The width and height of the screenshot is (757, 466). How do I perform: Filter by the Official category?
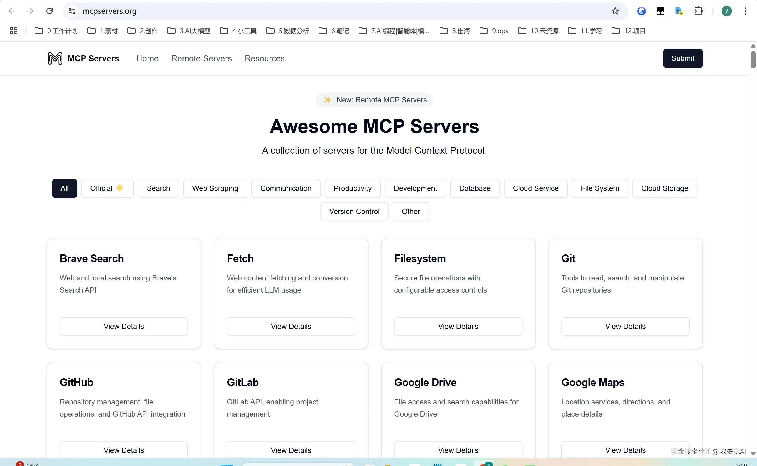(107, 188)
